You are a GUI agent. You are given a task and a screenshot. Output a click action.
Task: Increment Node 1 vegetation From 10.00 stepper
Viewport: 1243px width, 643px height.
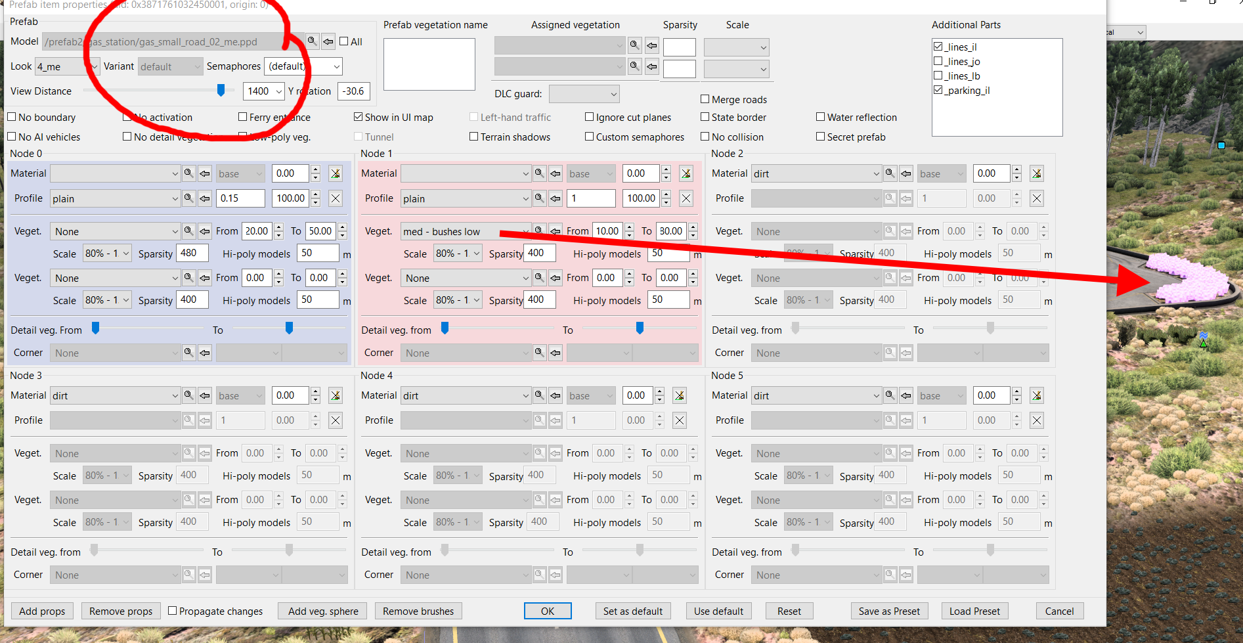pyautogui.click(x=629, y=227)
